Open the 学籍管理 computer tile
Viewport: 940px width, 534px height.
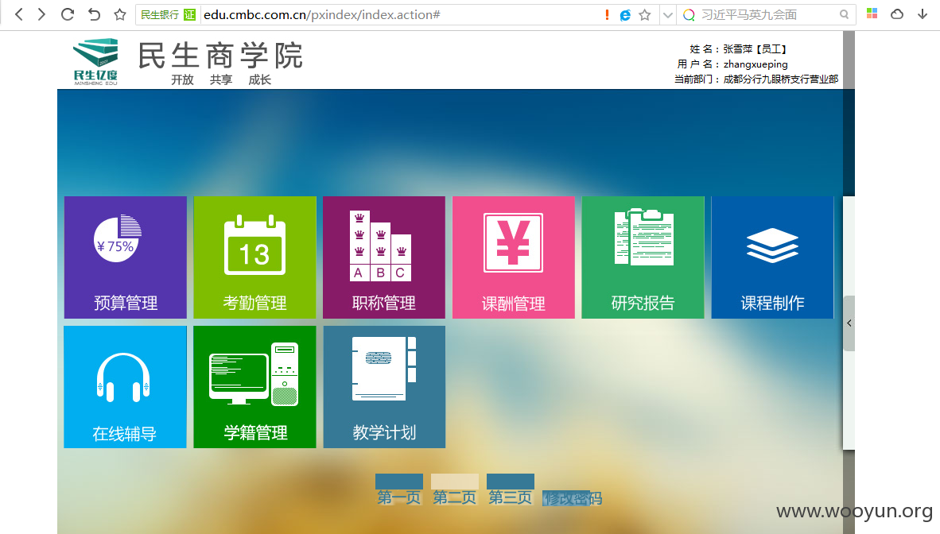pos(254,387)
